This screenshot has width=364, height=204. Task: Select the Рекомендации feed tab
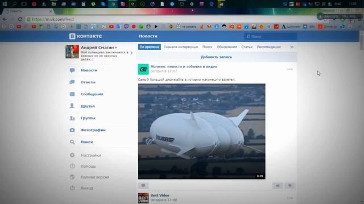click(269, 47)
